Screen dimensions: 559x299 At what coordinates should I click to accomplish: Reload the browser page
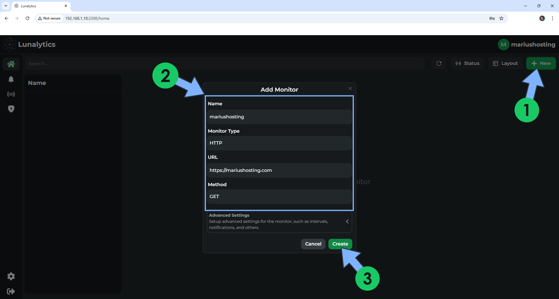27,18
